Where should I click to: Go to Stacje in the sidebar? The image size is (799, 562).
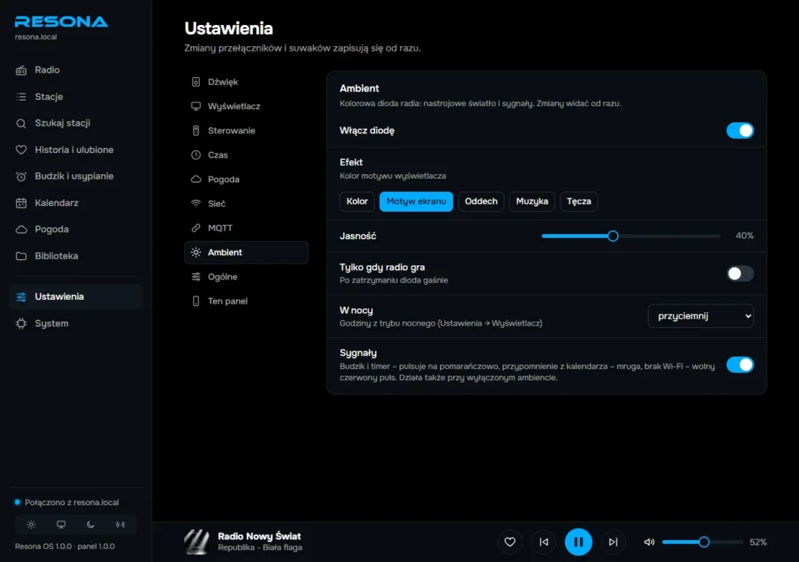(x=76, y=97)
